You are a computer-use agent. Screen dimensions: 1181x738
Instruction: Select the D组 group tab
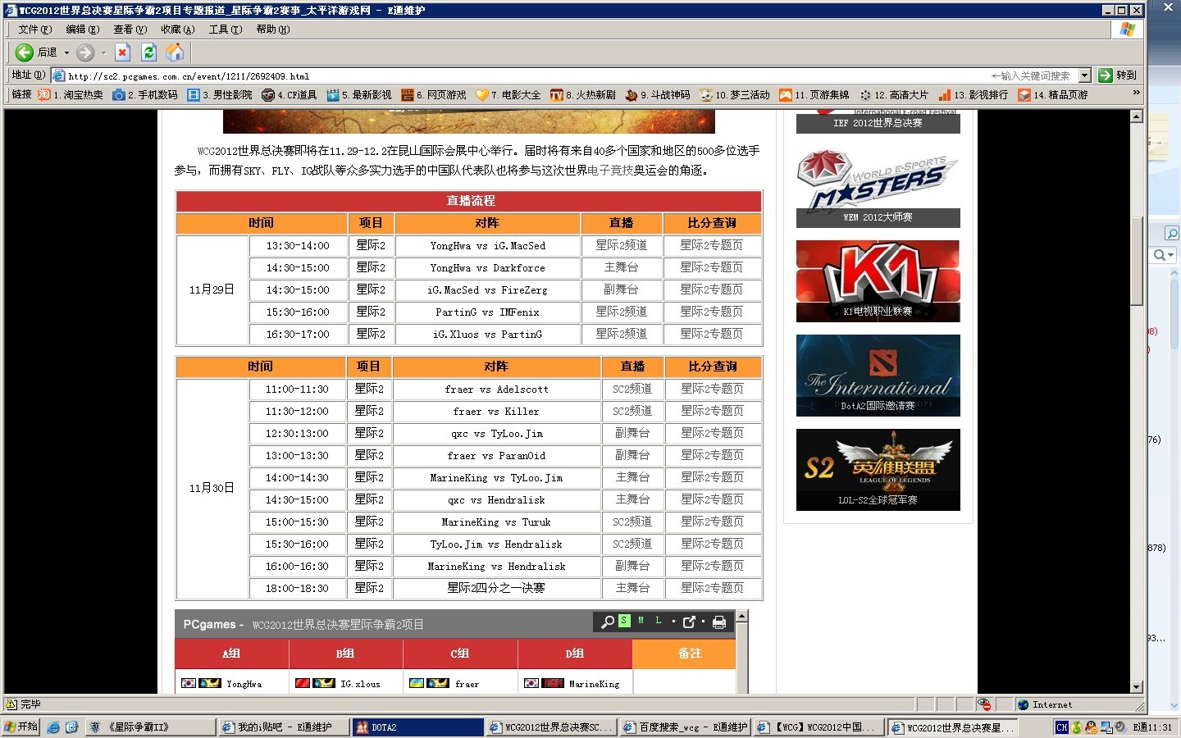click(x=575, y=654)
